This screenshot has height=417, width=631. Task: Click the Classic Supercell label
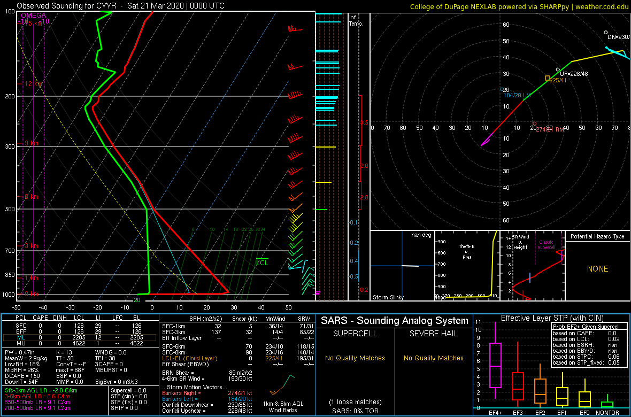[x=547, y=245]
